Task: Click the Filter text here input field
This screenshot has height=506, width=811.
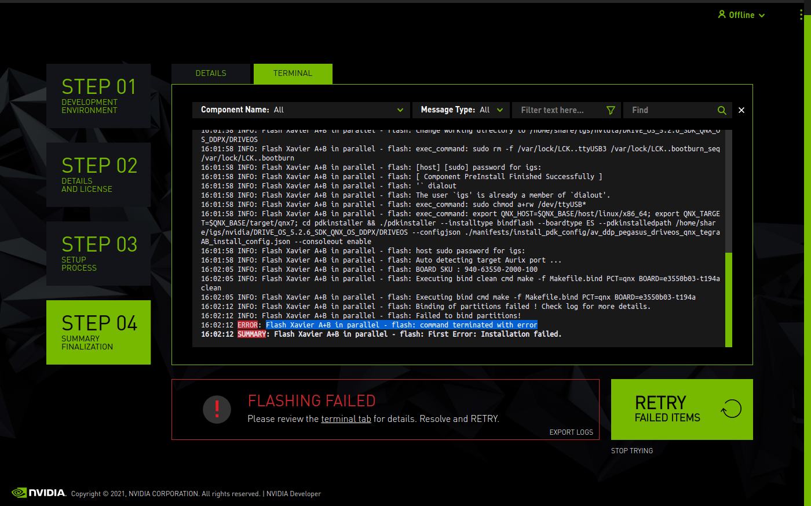Action: (x=556, y=110)
